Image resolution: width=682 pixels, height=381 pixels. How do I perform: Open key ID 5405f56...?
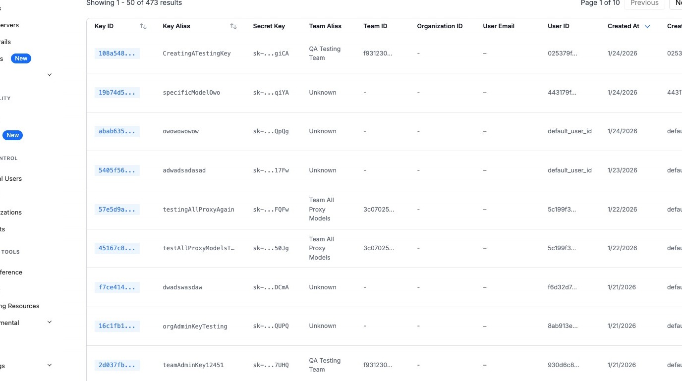(116, 170)
